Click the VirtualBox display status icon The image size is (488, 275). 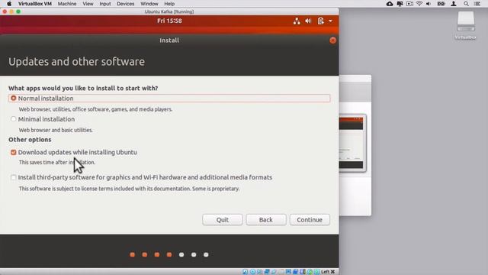(288, 272)
